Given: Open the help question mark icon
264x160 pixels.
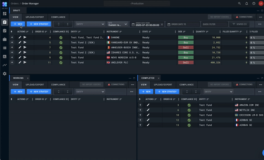Looking at the screenshot, I should 254,4.
